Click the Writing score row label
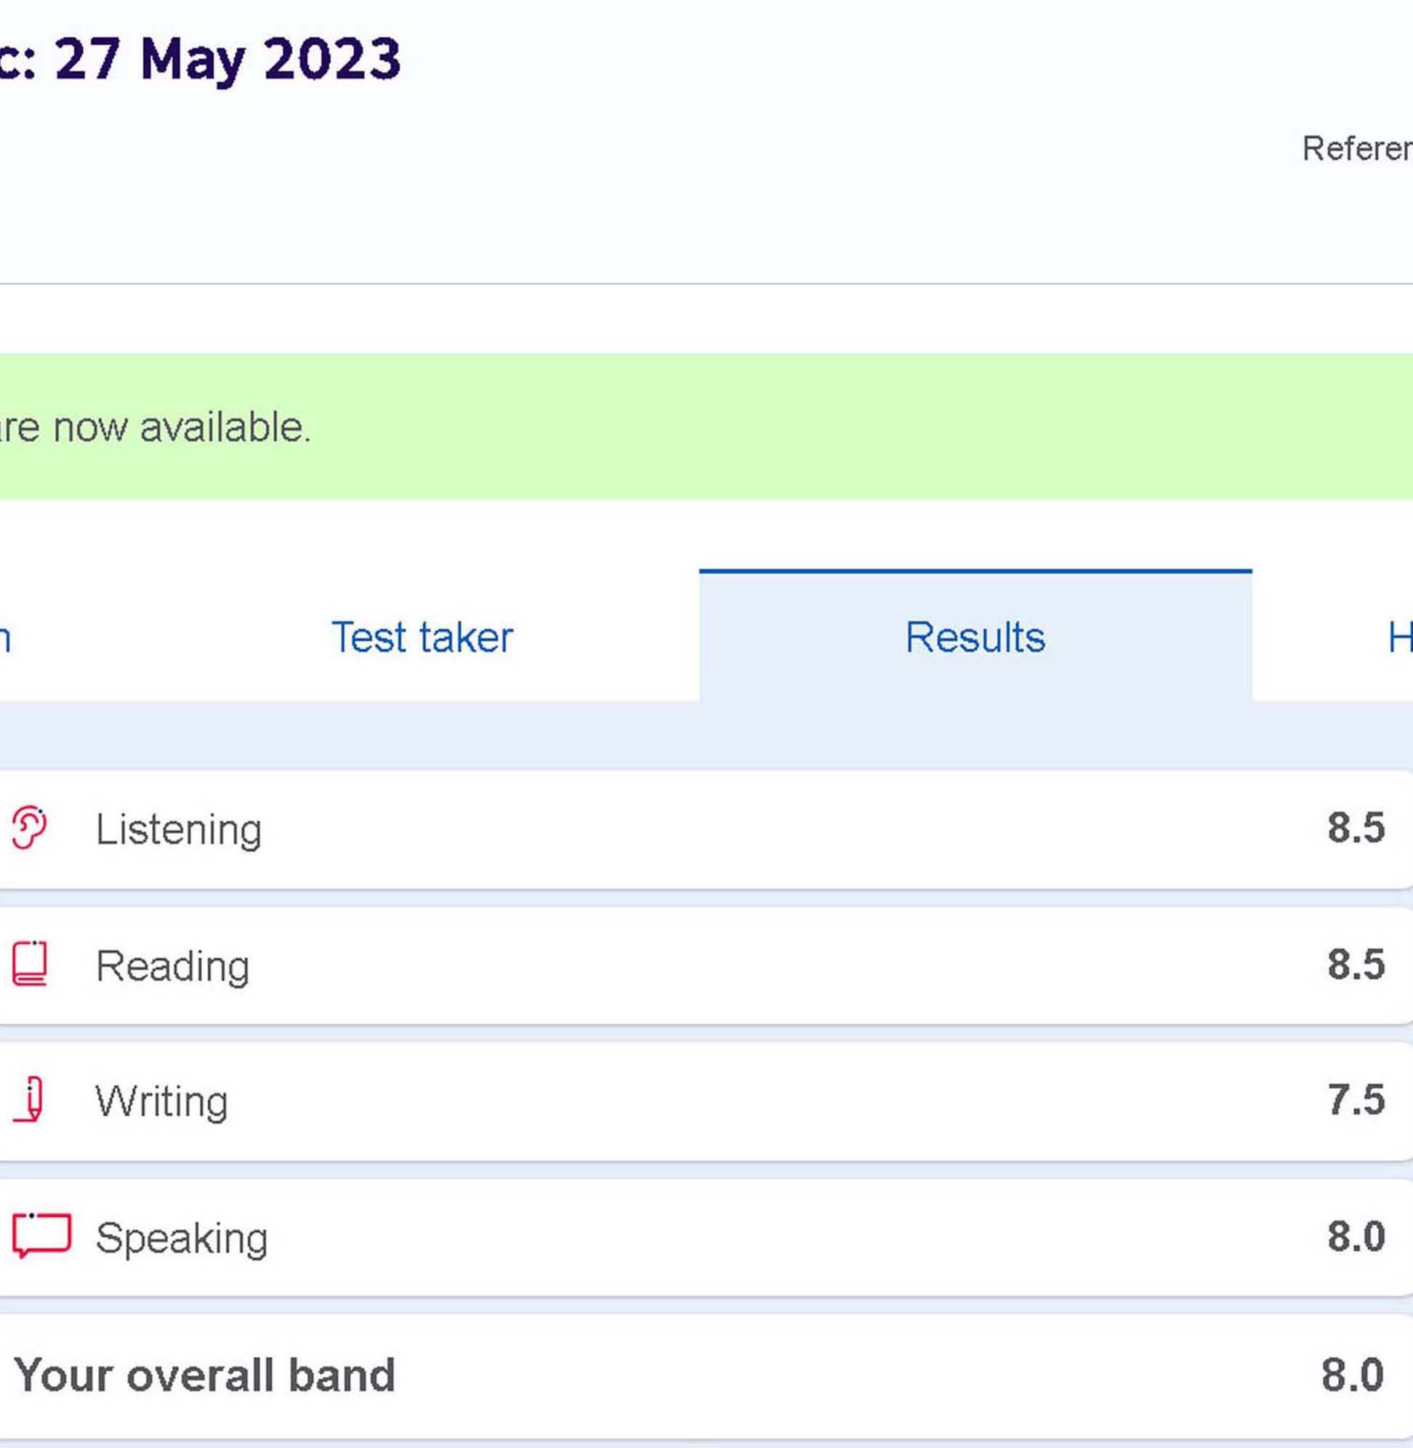Screen dimensions: 1413x1448 click(x=161, y=1101)
